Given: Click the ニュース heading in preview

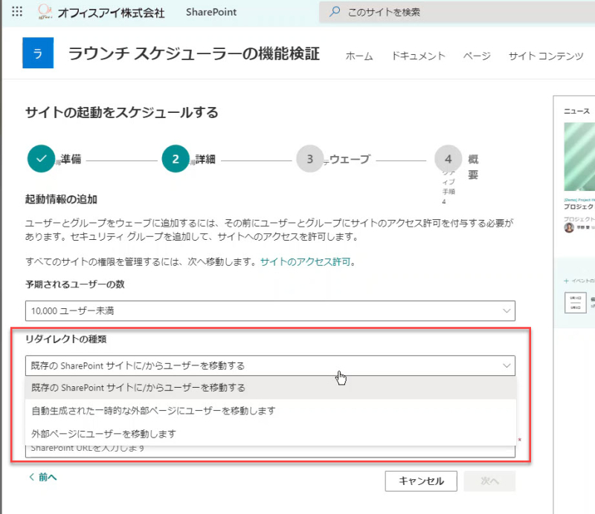Looking at the screenshot, I should click(577, 111).
